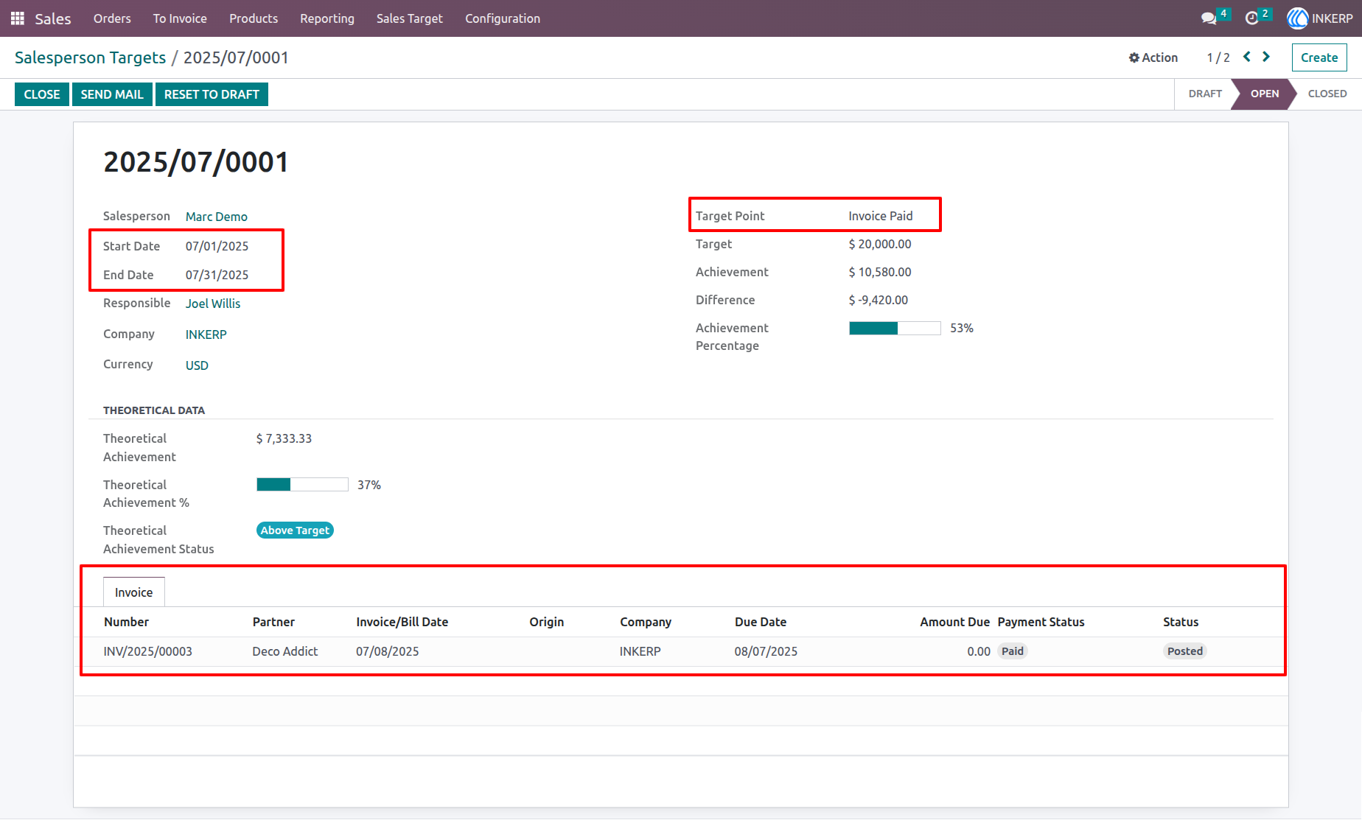
Task: Select the OPEN status stage
Action: click(x=1265, y=94)
